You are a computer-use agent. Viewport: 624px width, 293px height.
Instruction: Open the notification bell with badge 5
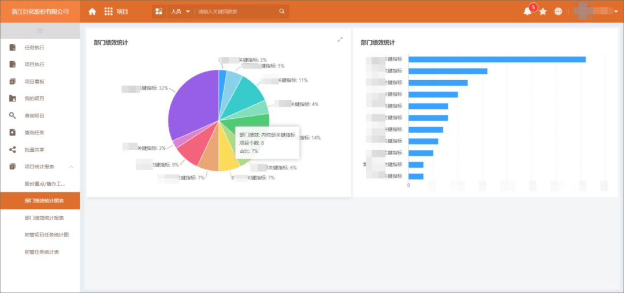(x=528, y=12)
